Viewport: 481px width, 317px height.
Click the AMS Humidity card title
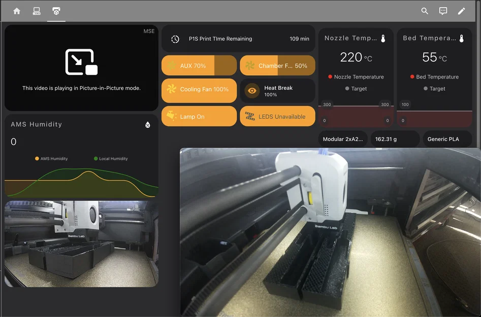tap(37, 124)
